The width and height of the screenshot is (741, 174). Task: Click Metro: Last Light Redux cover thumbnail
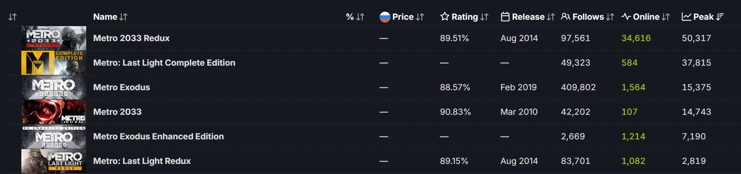(x=54, y=161)
